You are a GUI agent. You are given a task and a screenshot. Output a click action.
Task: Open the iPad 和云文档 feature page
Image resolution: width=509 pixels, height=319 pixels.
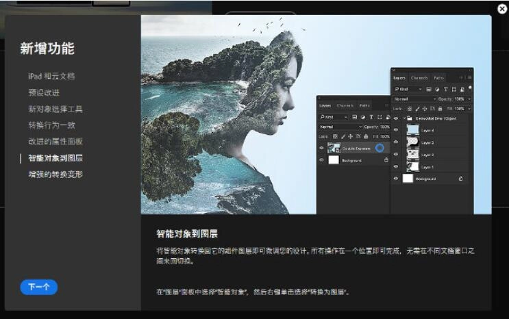pyautogui.click(x=51, y=76)
